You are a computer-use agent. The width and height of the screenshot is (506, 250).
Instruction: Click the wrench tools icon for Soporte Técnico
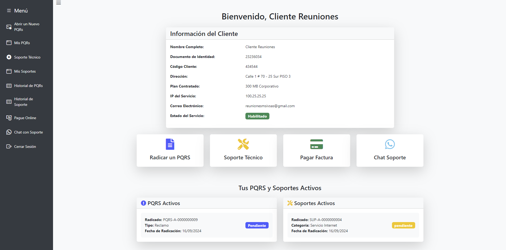[x=243, y=144]
